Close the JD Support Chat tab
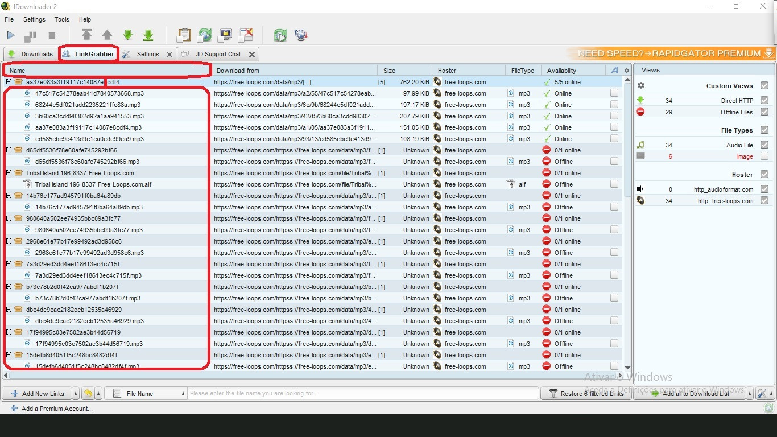 coord(252,55)
